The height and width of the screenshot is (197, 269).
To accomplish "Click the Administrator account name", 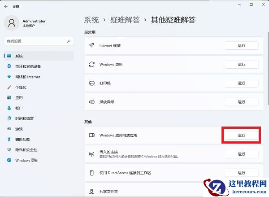I will (x=34, y=21).
